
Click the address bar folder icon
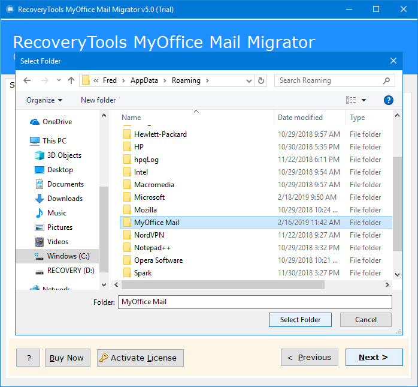[86, 80]
